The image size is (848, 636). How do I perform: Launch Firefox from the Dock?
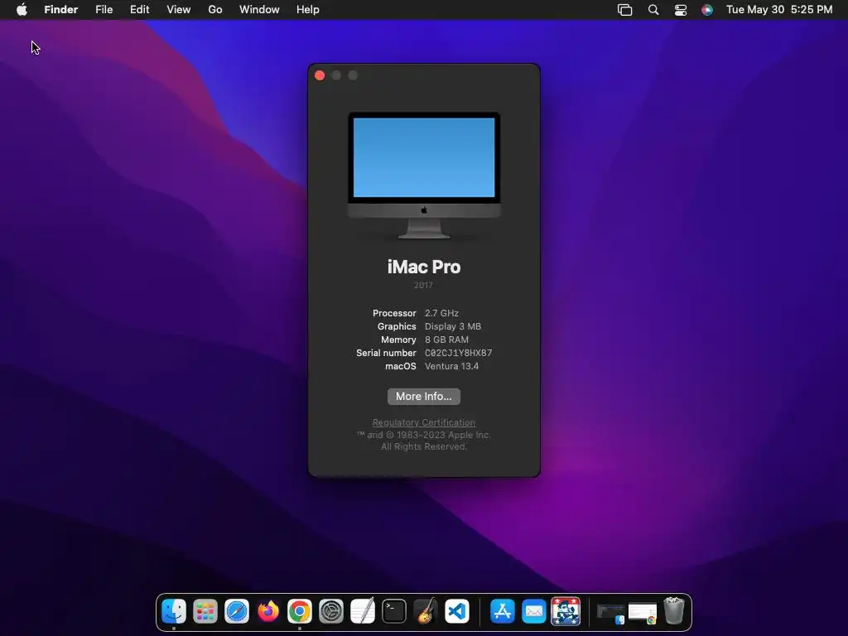coord(268,611)
